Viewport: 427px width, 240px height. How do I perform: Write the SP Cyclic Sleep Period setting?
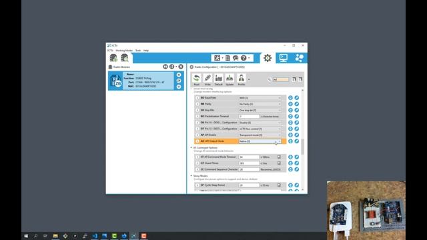[296, 185]
